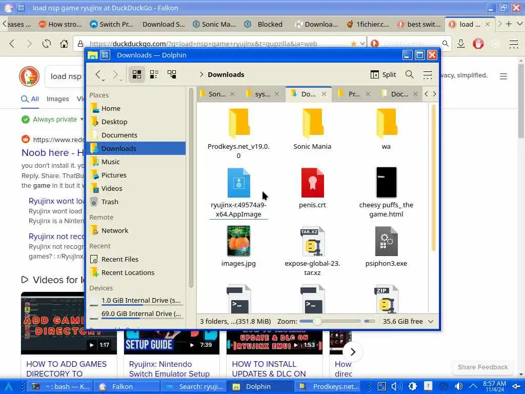Select the wa folder
The width and height of the screenshot is (525, 394).
coord(386,129)
